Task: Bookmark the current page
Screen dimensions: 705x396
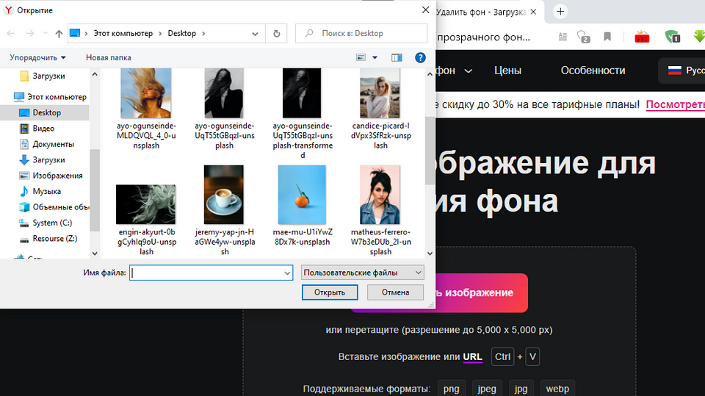Action: [607, 37]
